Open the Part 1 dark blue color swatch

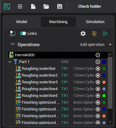(x=104, y=62)
